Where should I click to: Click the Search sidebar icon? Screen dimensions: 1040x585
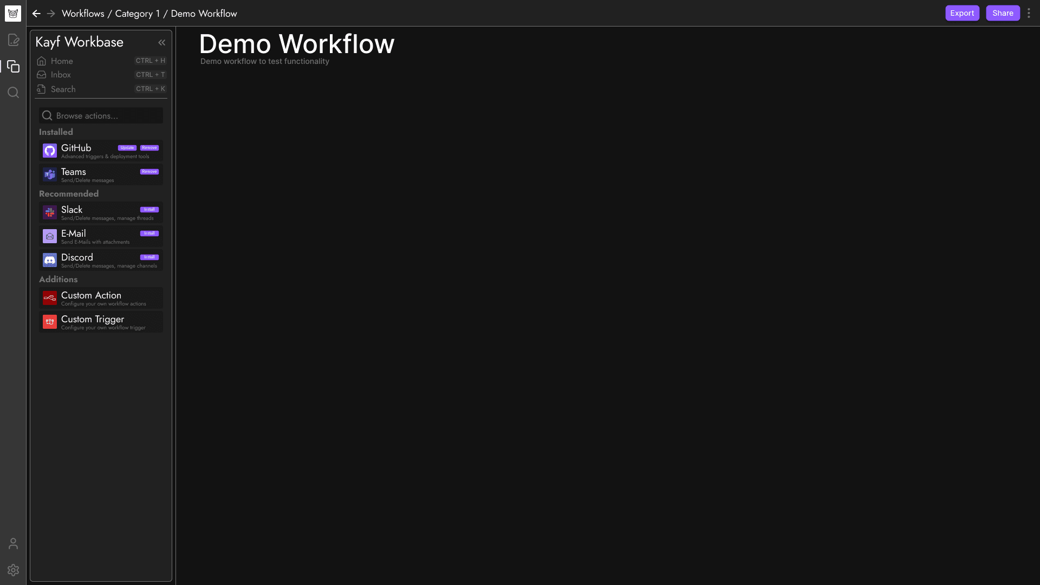(x=13, y=93)
